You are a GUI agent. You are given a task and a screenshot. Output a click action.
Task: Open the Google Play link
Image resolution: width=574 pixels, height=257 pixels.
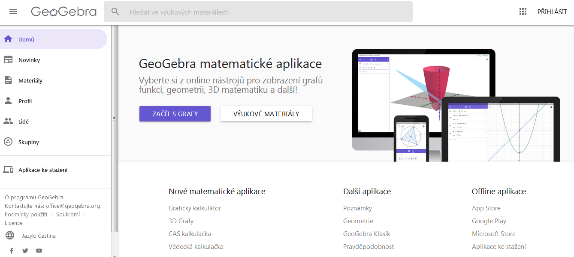(x=489, y=221)
